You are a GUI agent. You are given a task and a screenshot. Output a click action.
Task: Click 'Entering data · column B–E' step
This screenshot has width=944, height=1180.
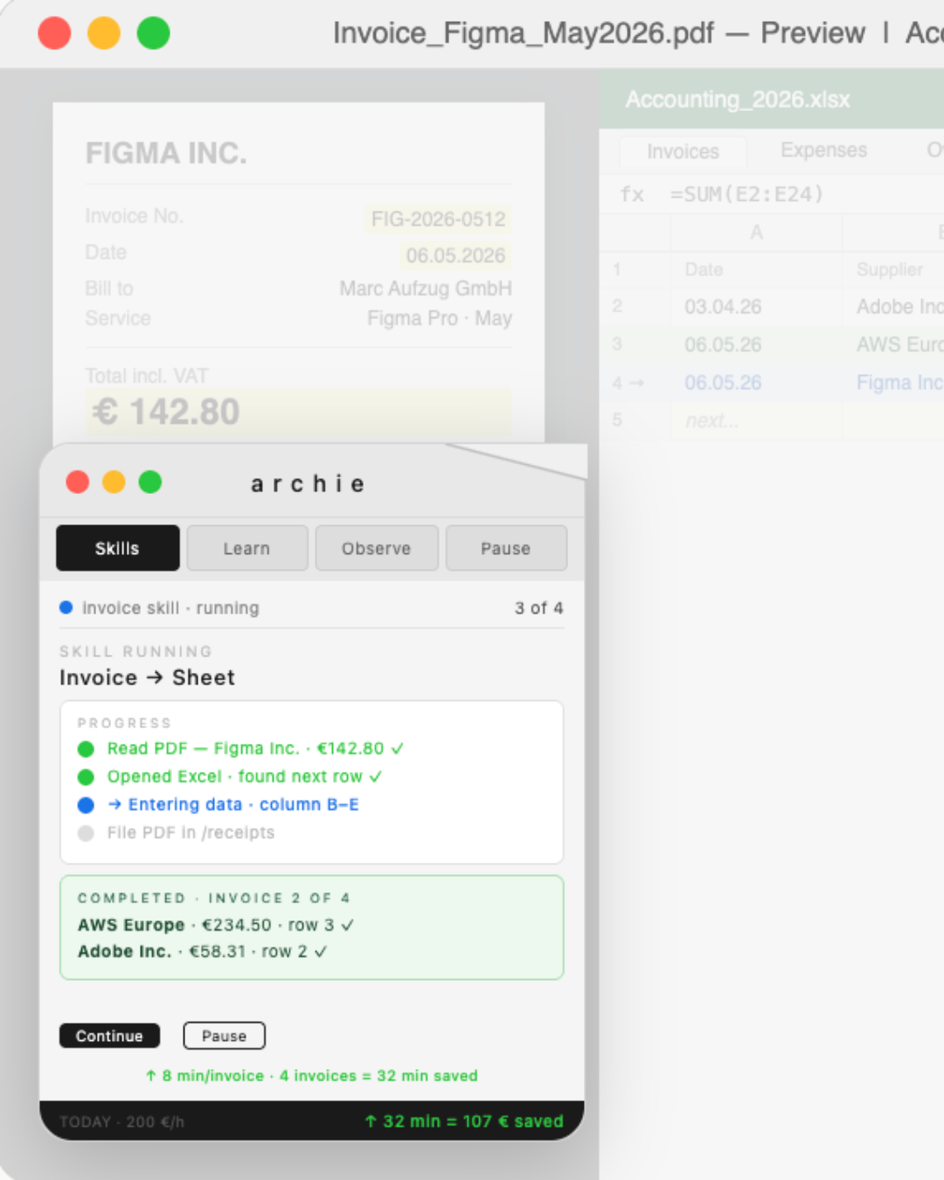pos(233,804)
